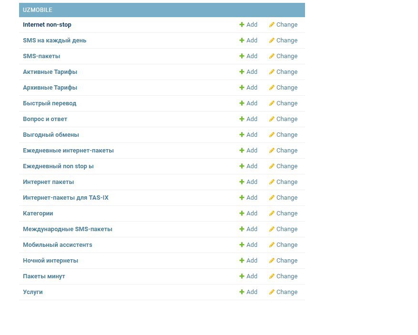The width and height of the screenshot is (418, 335).
Task: Click Change for Категории
Action: (x=283, y=213)
